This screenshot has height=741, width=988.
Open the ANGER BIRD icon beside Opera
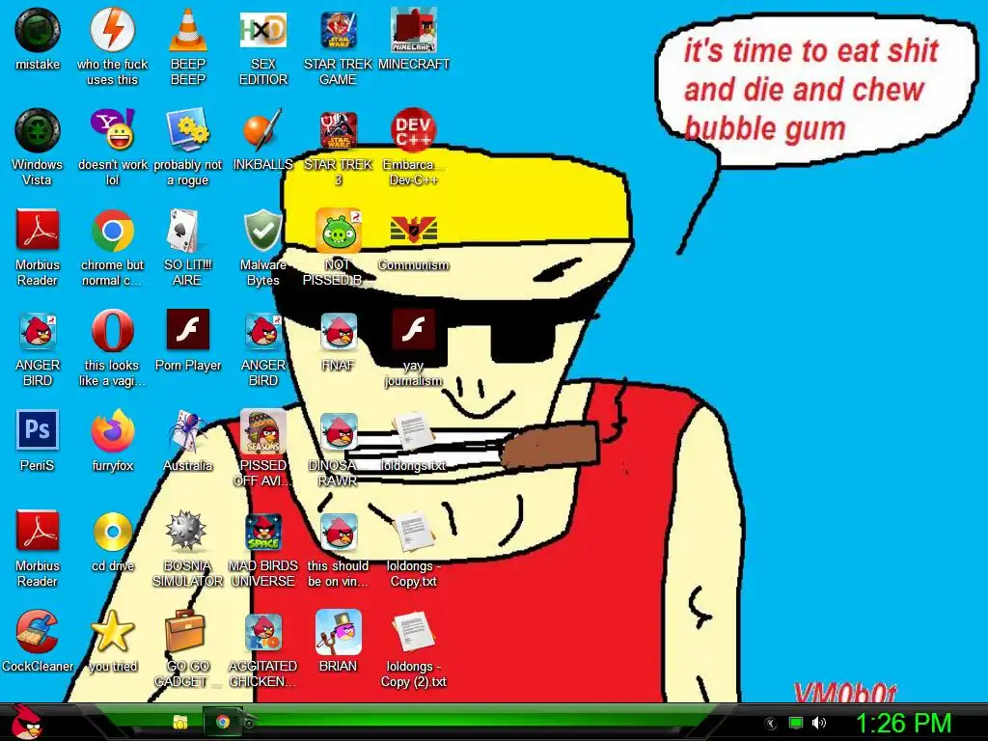pyautogui.click(x=38, y=332)
